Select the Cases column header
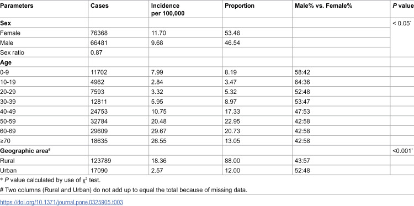Screen dimensions: 414x206 click(99, 6)
